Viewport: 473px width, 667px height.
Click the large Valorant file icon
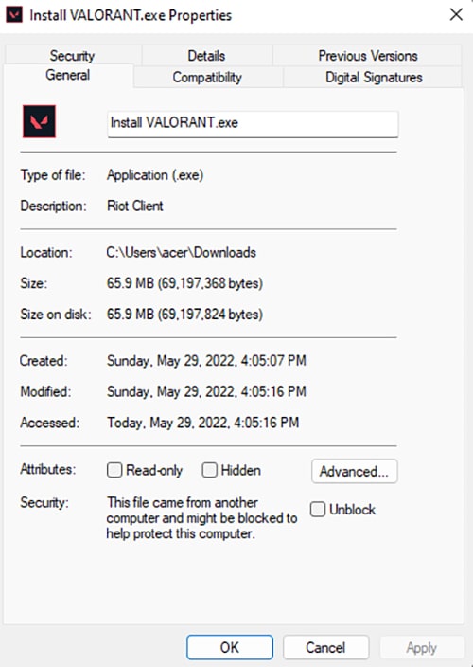[x=39, y=121]
